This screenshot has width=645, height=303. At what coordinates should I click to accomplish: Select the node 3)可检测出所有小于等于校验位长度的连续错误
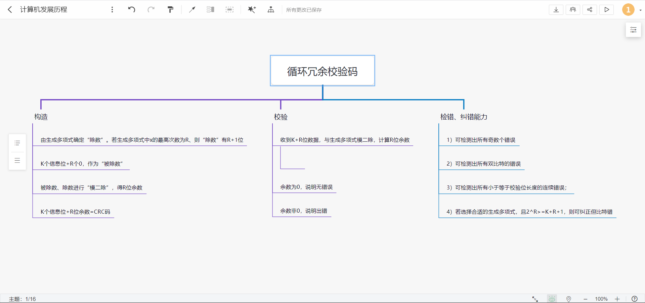[x=507, y=188]
